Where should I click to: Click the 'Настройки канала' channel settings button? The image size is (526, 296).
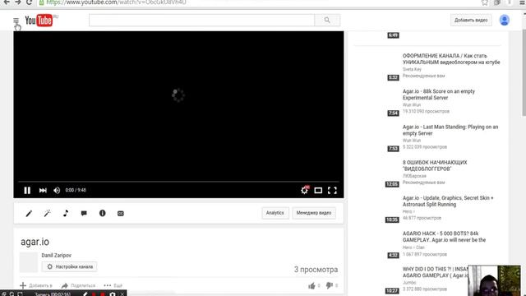(69, 266)
